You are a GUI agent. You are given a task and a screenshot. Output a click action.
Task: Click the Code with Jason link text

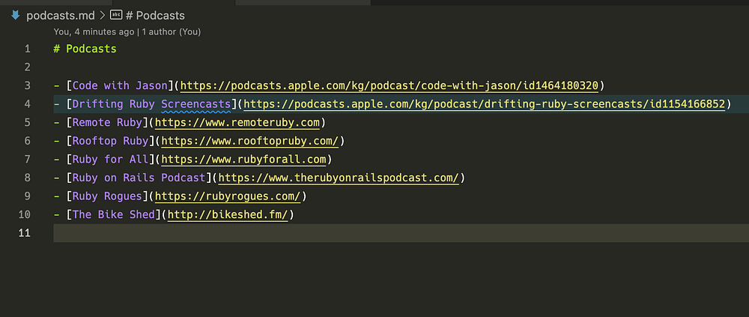(119, 85)
